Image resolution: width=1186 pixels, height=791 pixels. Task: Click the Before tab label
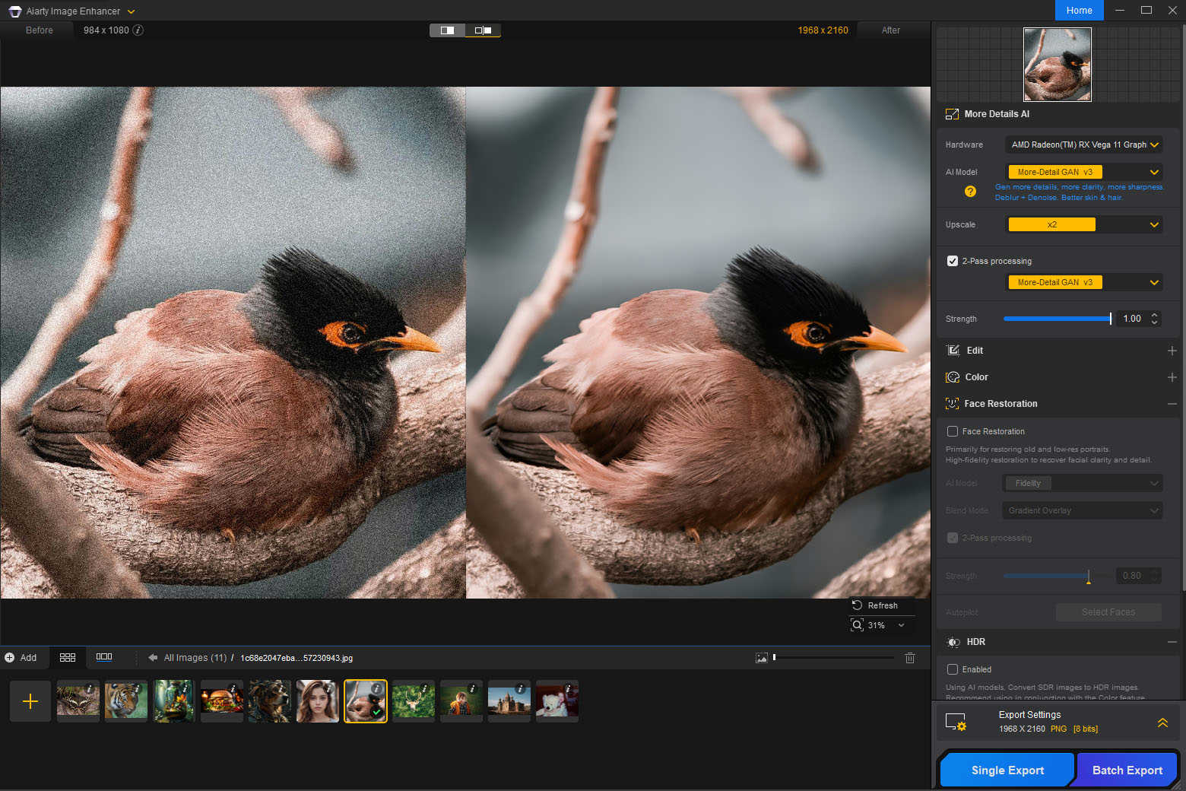40,30
